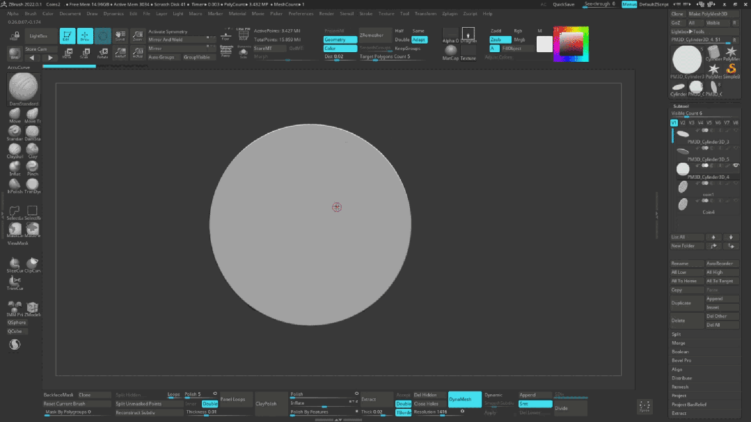
Task: Open the DamStandard current brush thumbnail
Action: click(23, 89)
